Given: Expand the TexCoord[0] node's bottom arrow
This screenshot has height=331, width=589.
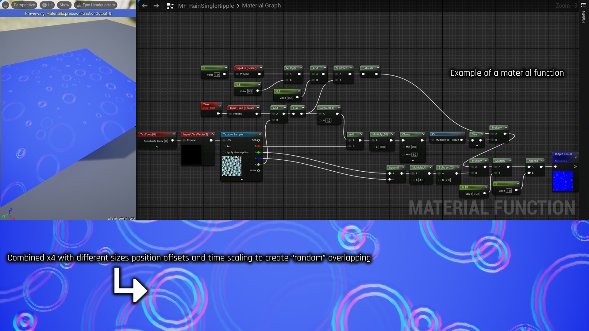Looking at the screenshot, I should [157, 147].
